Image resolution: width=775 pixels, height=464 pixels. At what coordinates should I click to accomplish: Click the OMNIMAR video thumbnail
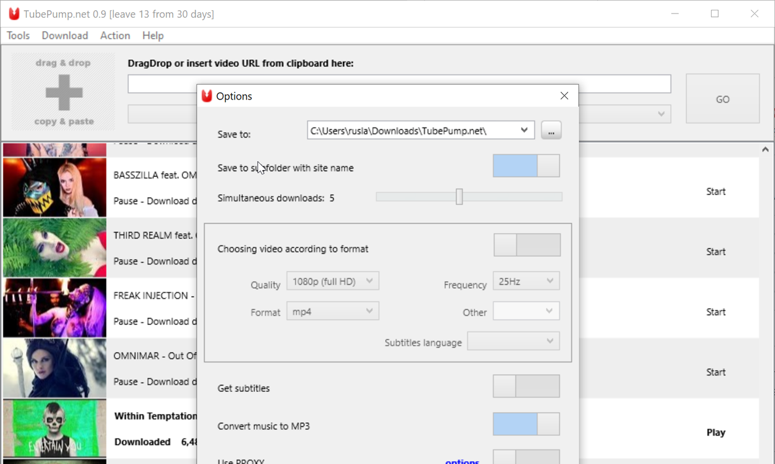[x=54, y=368]
